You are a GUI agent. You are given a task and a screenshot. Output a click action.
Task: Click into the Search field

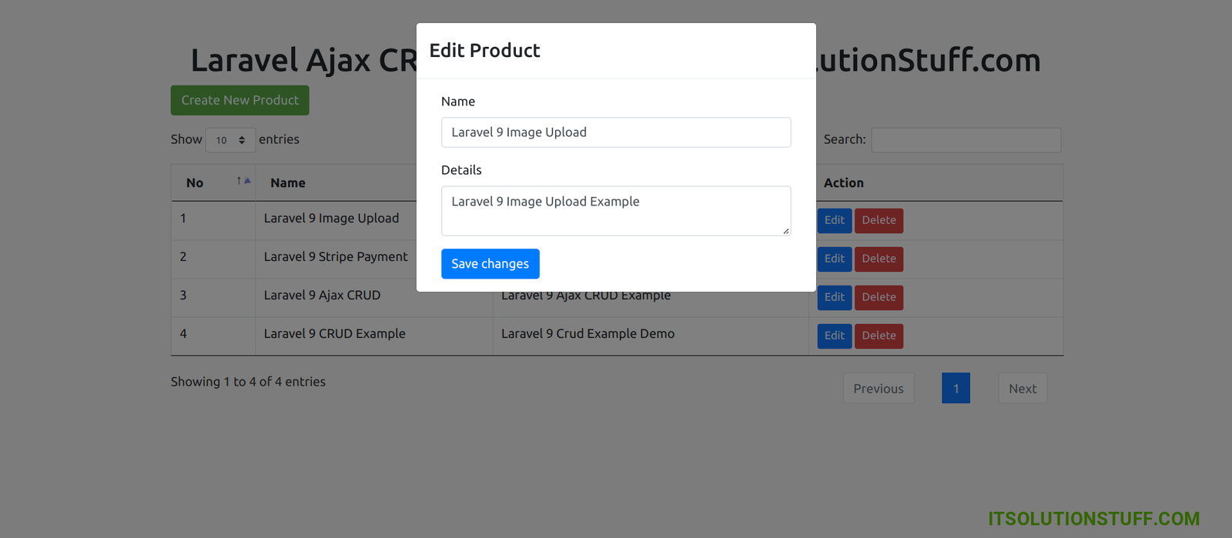click(966, 140)
